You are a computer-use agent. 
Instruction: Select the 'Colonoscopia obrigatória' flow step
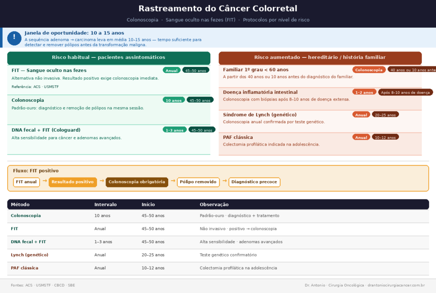pos(137,182)
